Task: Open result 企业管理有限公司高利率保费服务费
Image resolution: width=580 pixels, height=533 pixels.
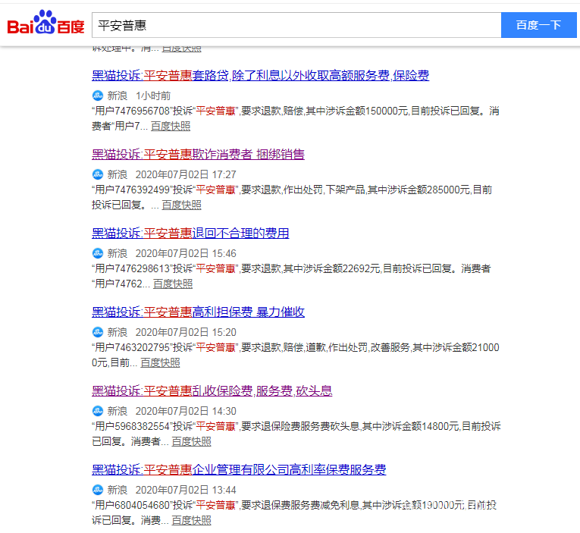Action: coord(239,469)
